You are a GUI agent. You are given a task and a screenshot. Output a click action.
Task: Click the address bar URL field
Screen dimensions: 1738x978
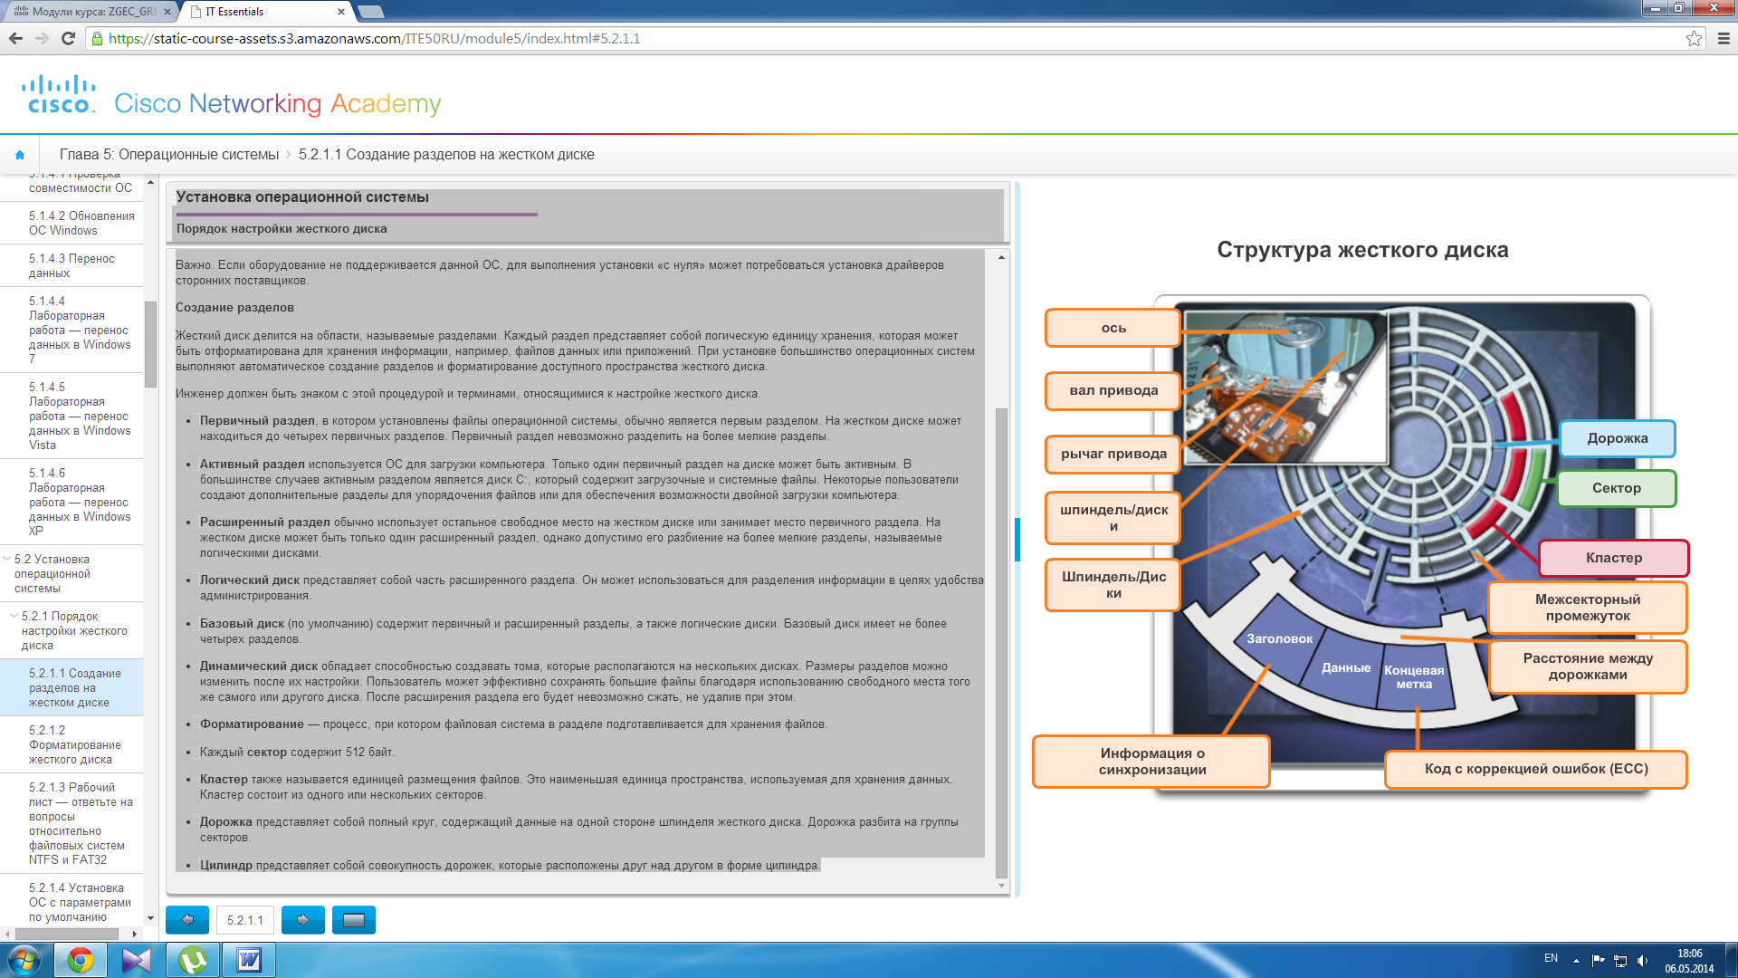pos(887,38)
